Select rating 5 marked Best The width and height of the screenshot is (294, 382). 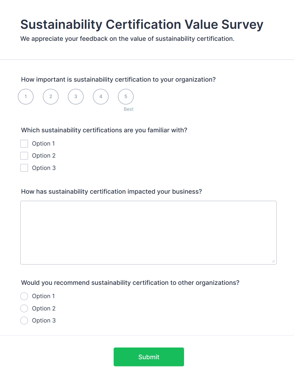tap(126, 97)
